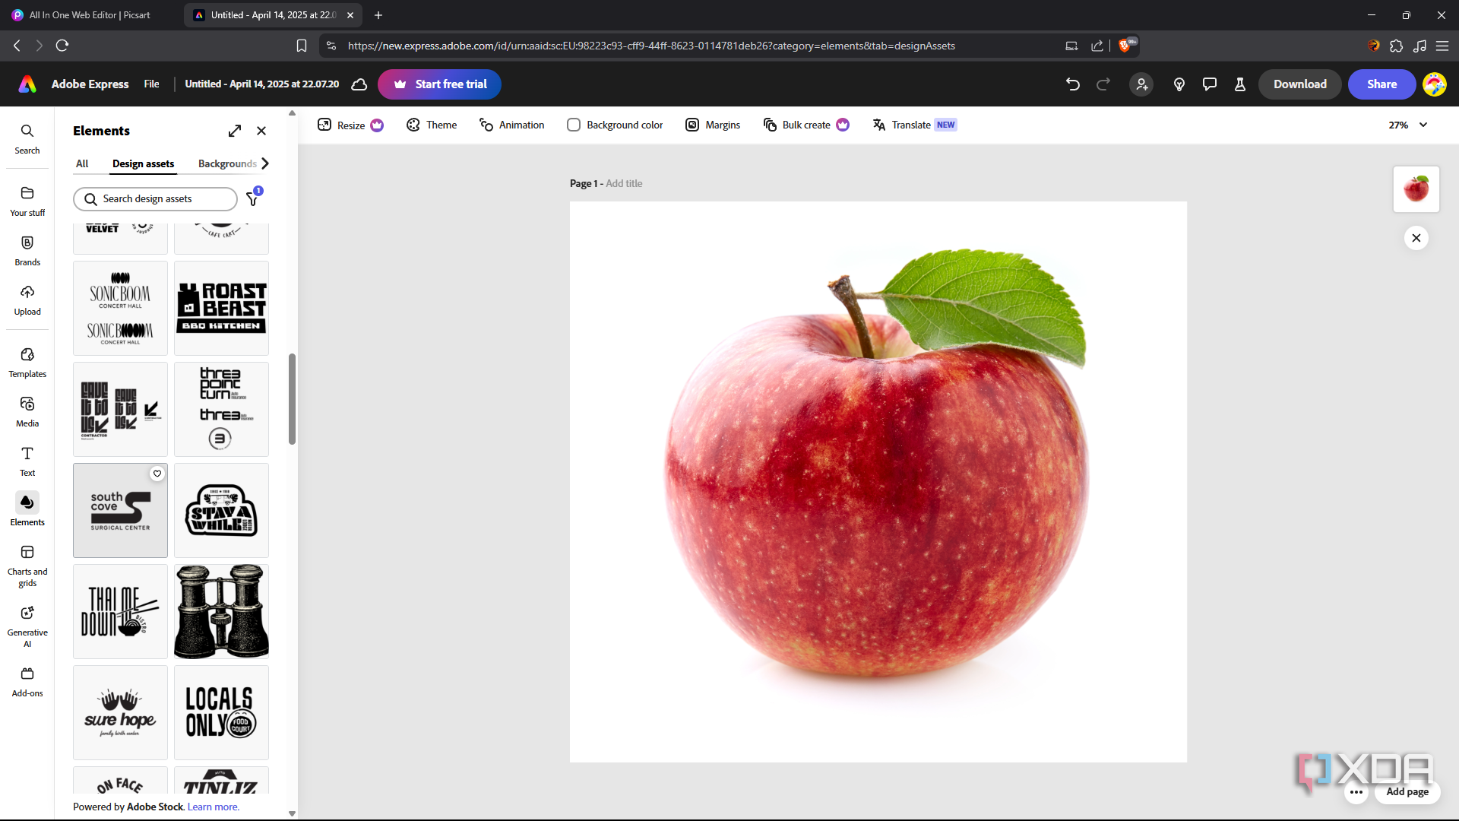Image resolution: width=1459 pixels, height=821 pixels.
Task: Open the comments speech bubble icon
Action: 1210,84
